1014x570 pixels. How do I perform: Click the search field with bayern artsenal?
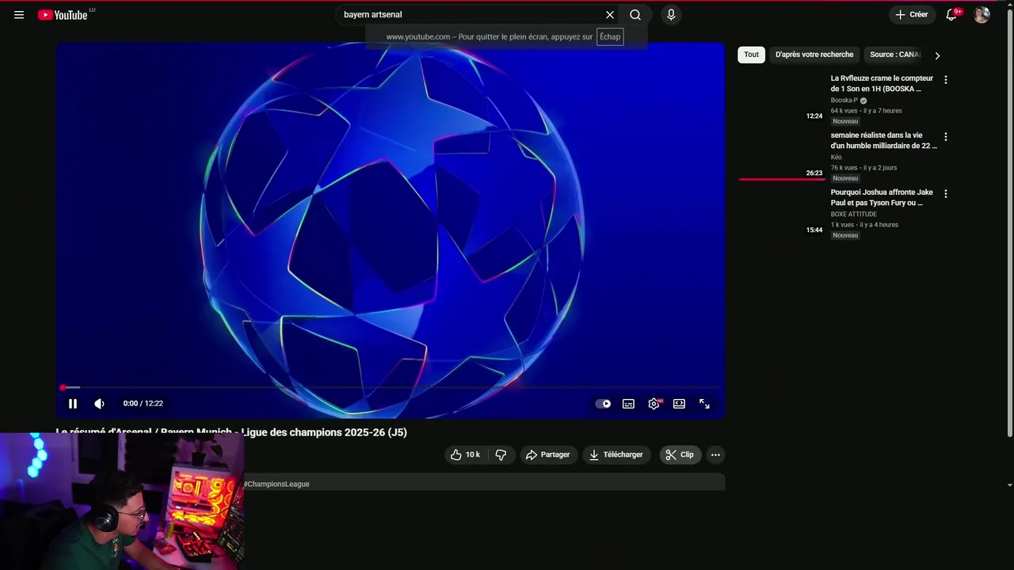click(x=471, y=15)
